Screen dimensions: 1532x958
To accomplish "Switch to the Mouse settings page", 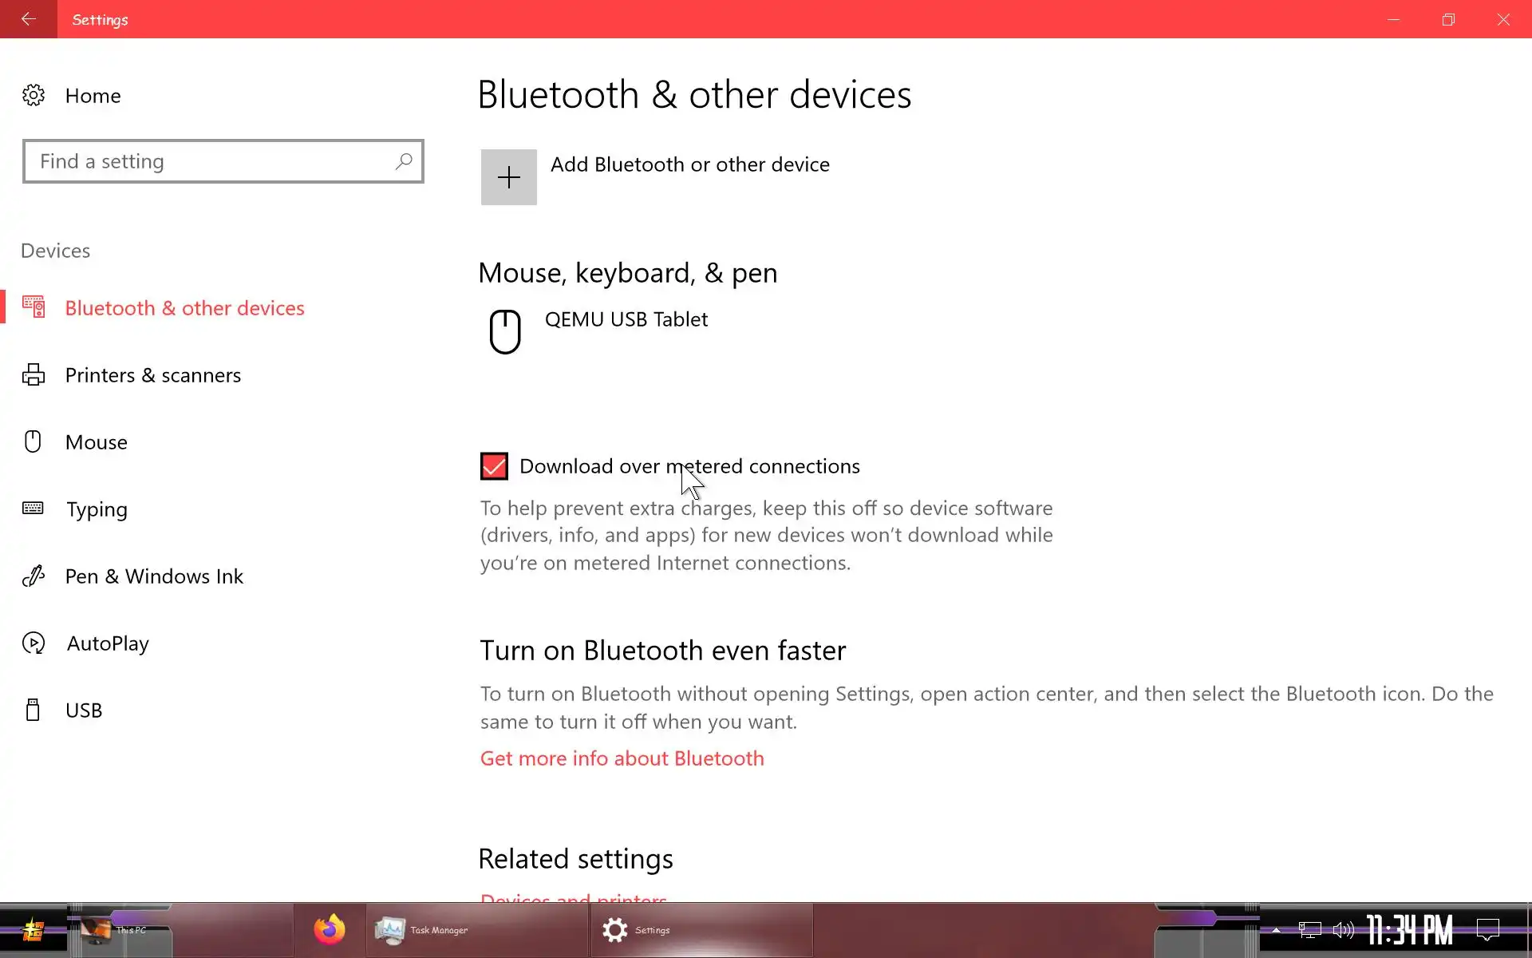I will point(96,442).
